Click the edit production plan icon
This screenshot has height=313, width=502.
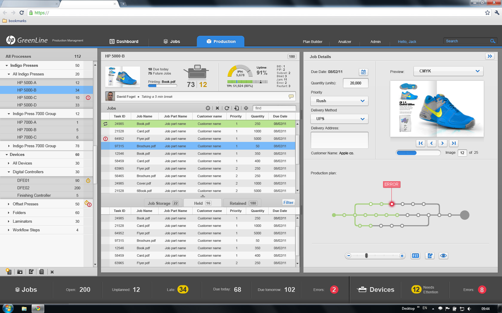[x=430, y=255]
